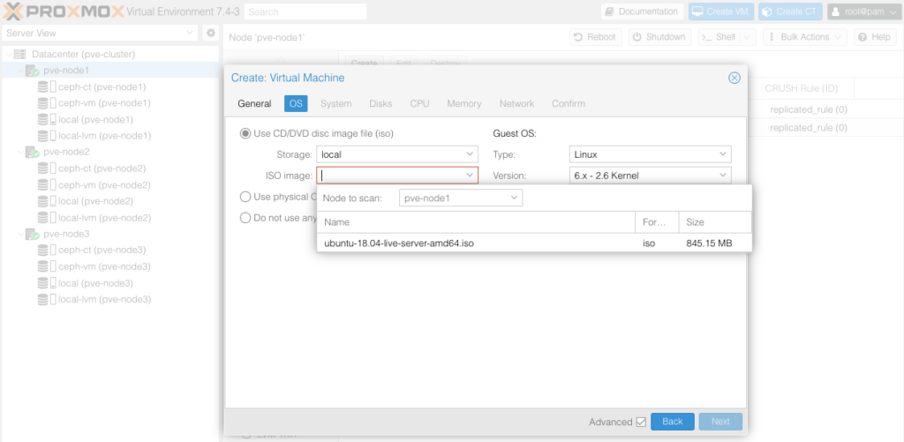Click the top Search field

(x=305, y=11)
